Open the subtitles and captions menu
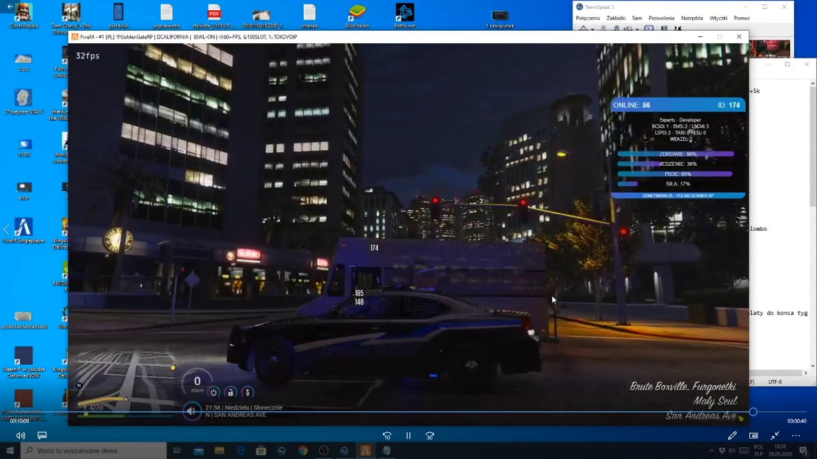This screenshot has height=459, width=817. 42,435
